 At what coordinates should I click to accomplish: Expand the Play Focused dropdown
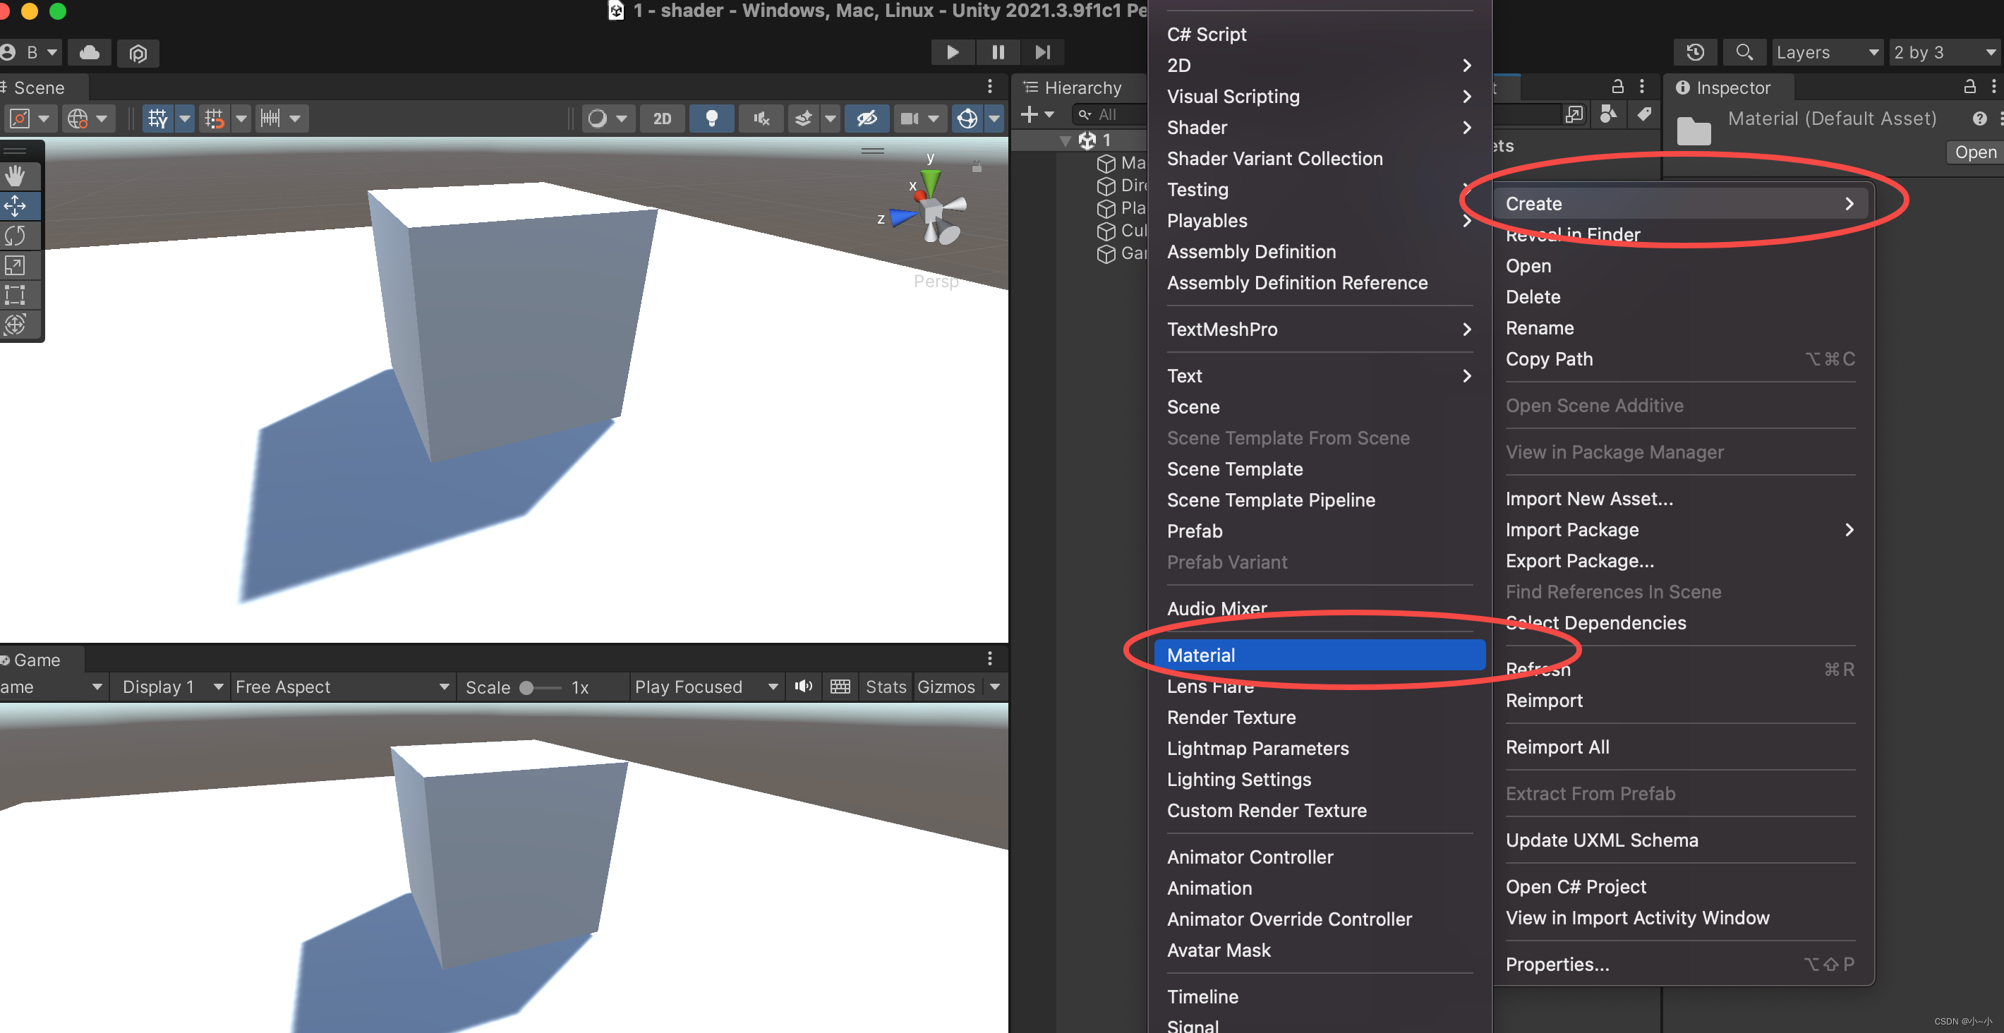[706, 686]
